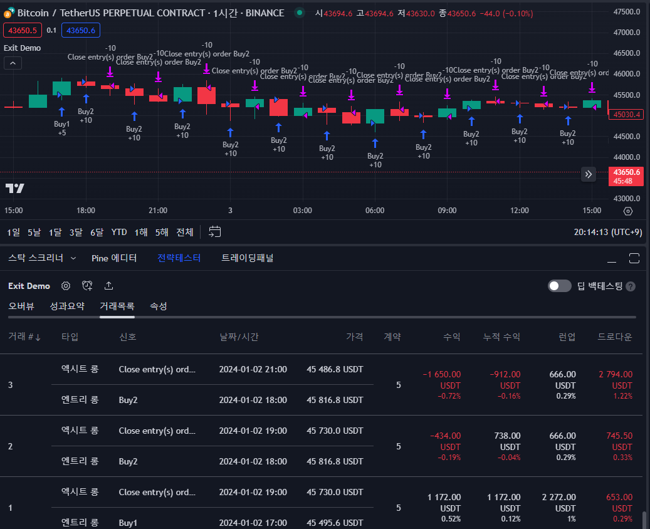Click the Exit Demo legend on chart
The height and width of the screenshot is (529, 650).
tap(23, 48)
